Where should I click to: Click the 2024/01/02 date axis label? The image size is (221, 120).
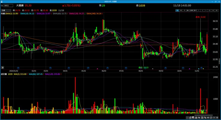point(14,71)
